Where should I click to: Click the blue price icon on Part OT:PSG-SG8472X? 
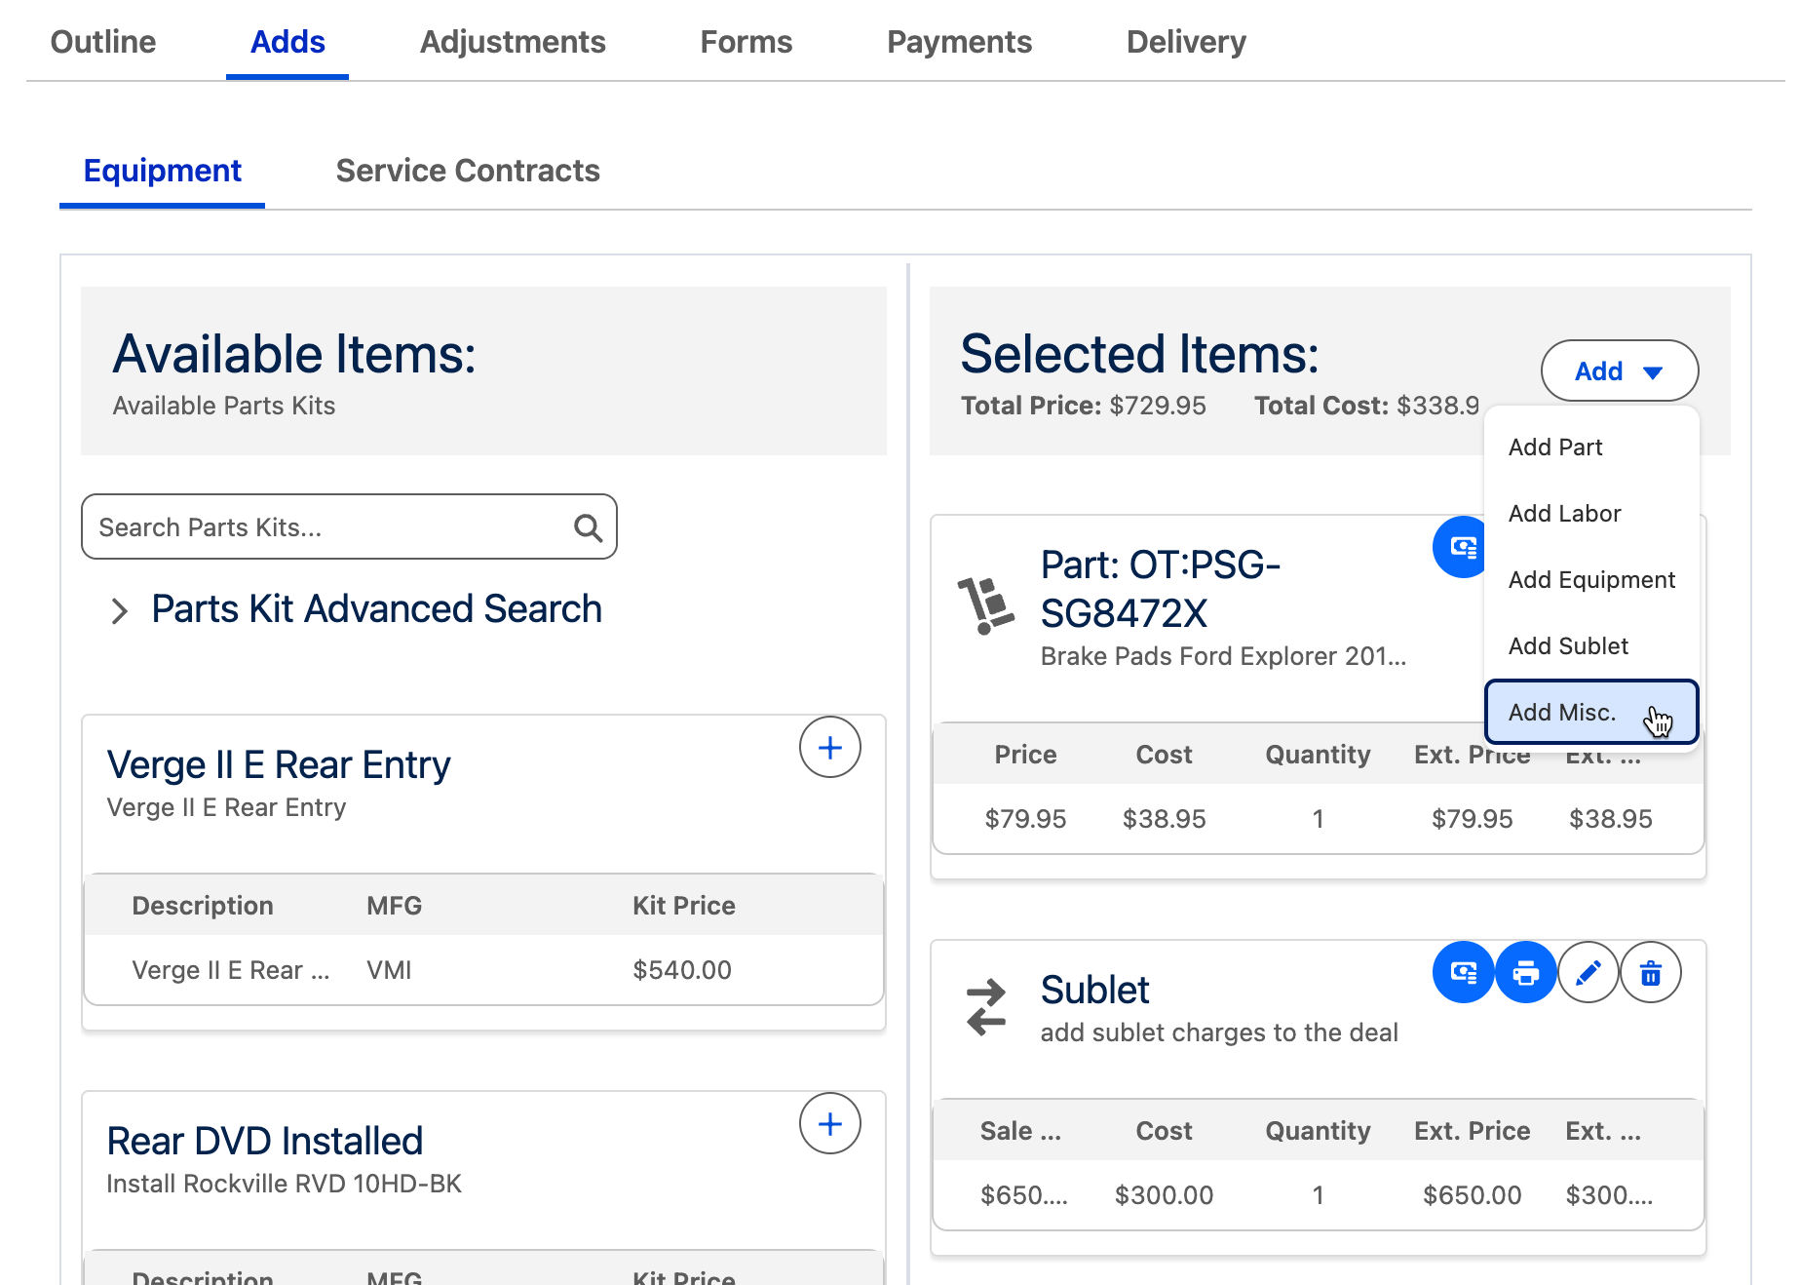click(1460, 547)
